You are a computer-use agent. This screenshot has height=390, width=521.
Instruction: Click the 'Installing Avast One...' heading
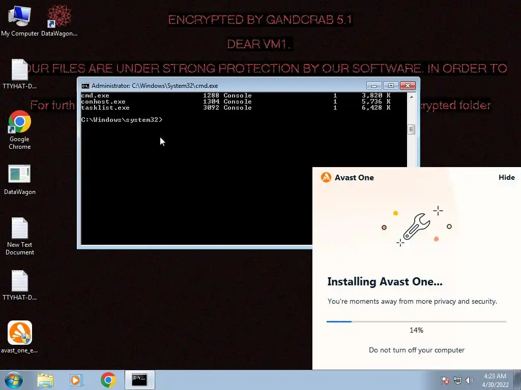pyautogui.click(x=385, y=281)
